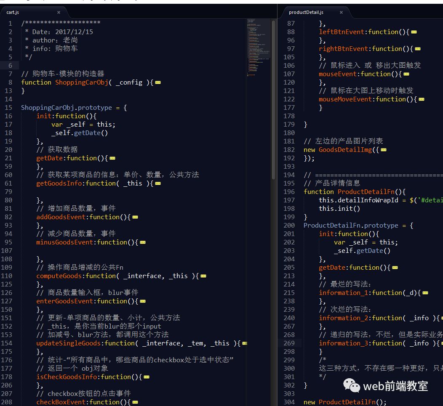Screen dimensions: 443x406
Task: Click 'var _self = this;' on line 202
Action: point(366,242)
